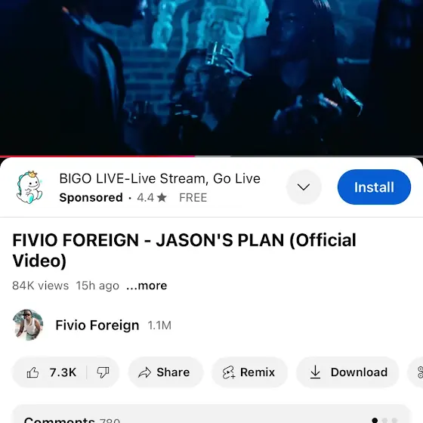Image resolution: width=423 pixels, height=423 pixels.
Task: Open the Comments section
Action: (x=211, y=414)
